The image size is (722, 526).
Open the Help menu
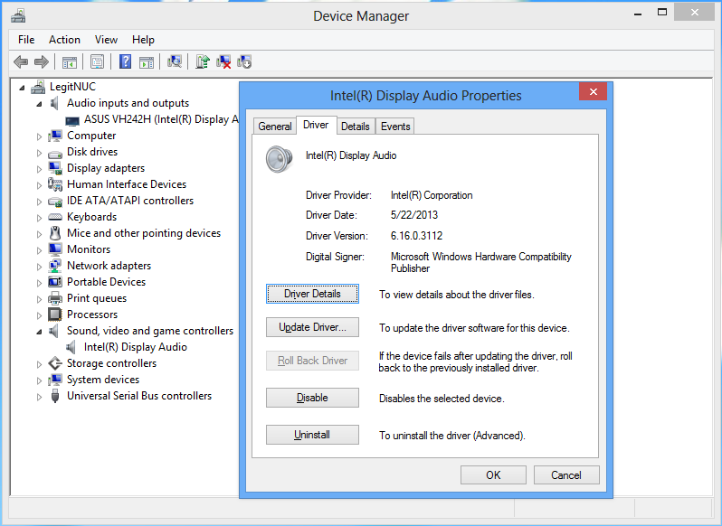coord(143,40)
